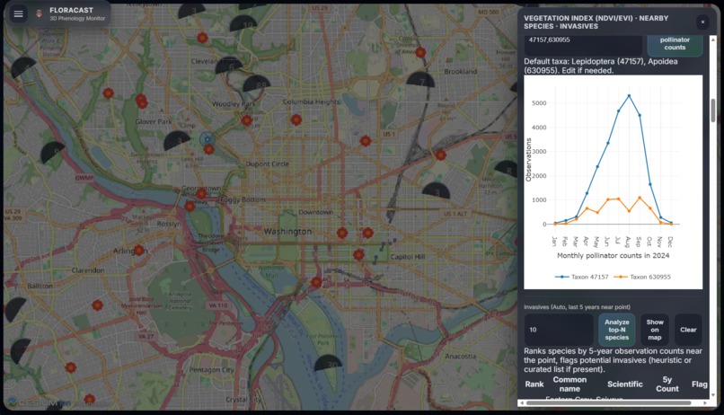Click the panel's vertical scrollbar thumb

(x=713, y=110)
